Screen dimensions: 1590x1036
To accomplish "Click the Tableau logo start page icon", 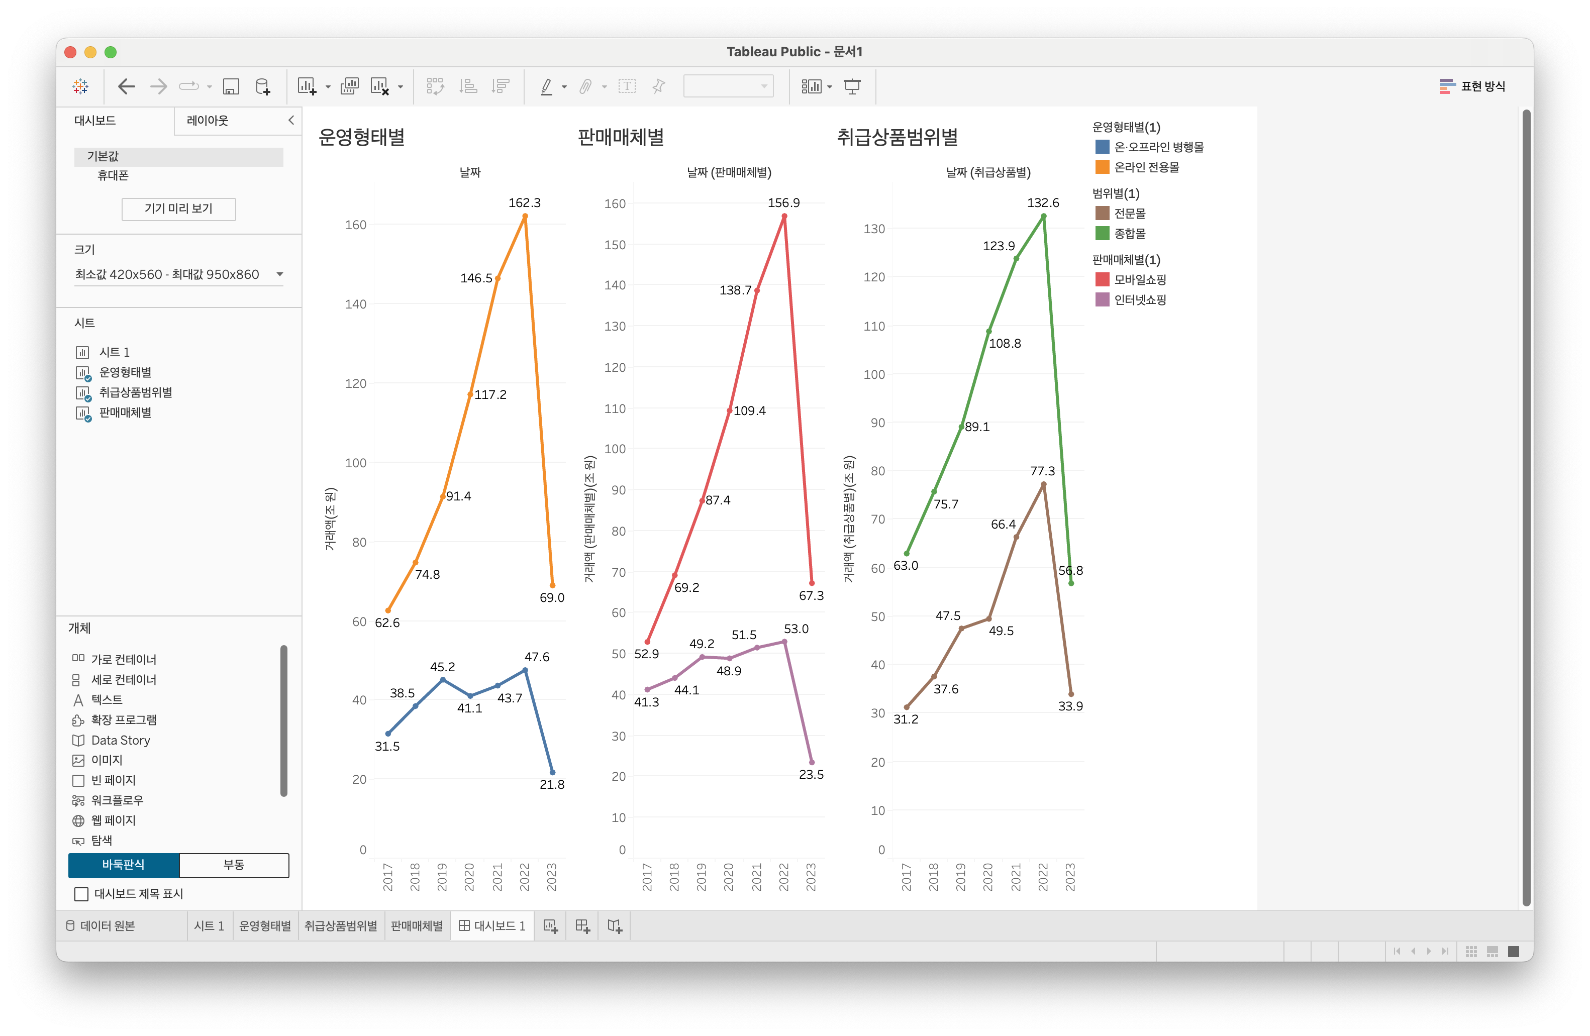I will [x=81, y=86].
